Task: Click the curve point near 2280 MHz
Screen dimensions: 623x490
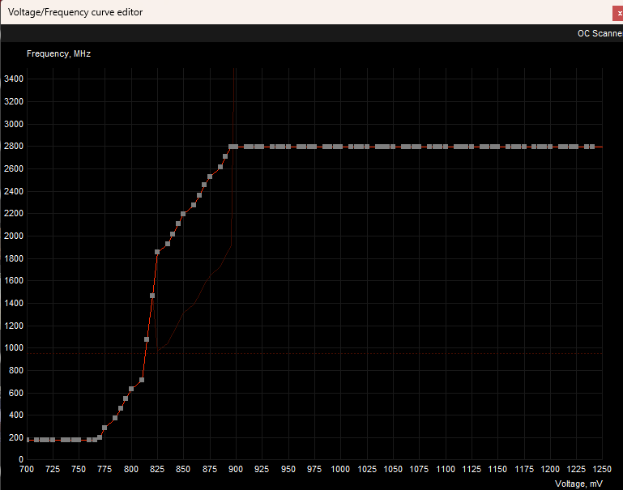Action: (x=194, y=205)
